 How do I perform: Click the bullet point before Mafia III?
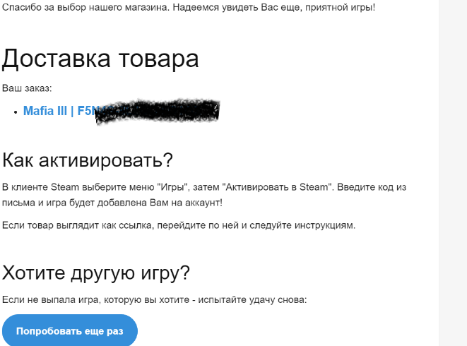[16, 112]
